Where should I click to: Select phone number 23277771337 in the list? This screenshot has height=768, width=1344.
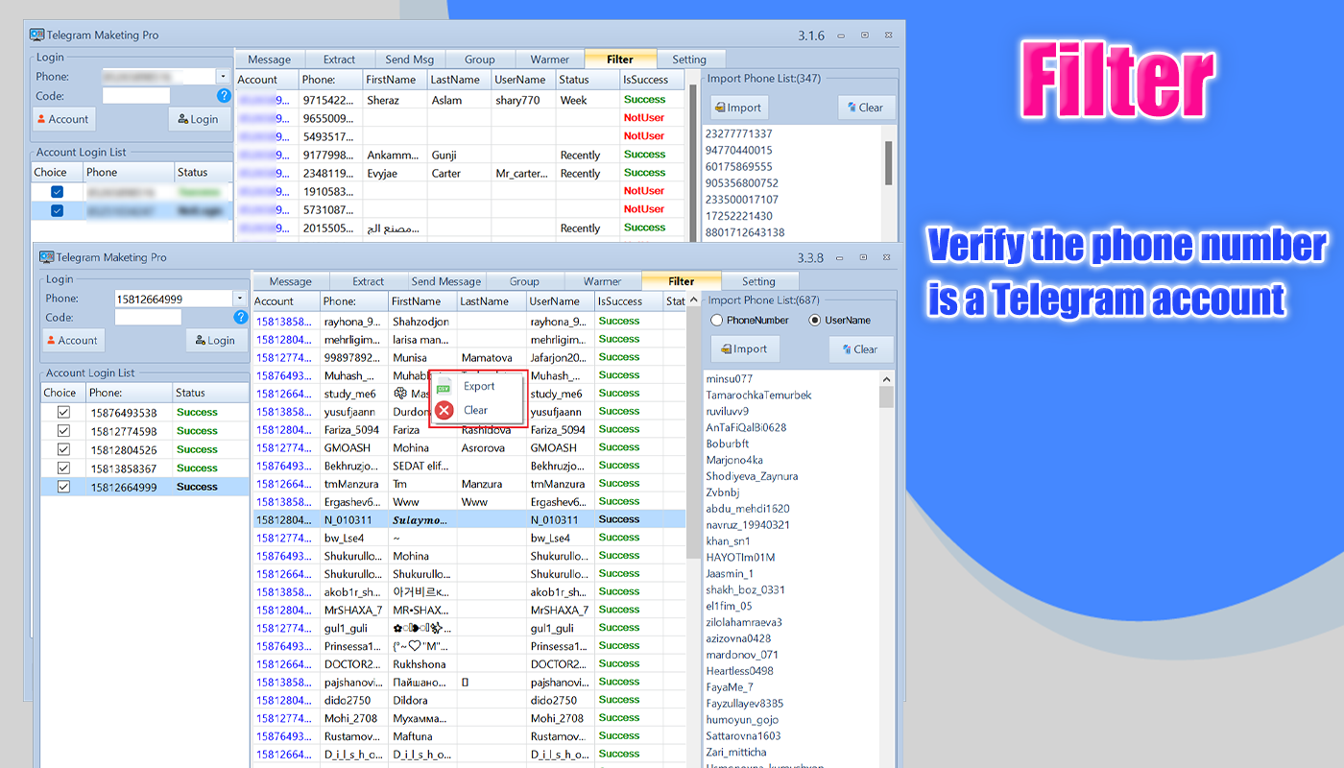click(x=738, y=133)
